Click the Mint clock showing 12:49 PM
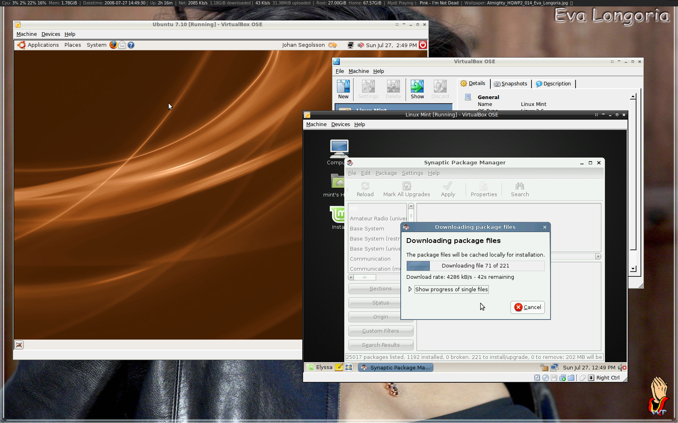The width and height of the screenshot is (678, 423). pyautogui.click(x=589, y=367)
